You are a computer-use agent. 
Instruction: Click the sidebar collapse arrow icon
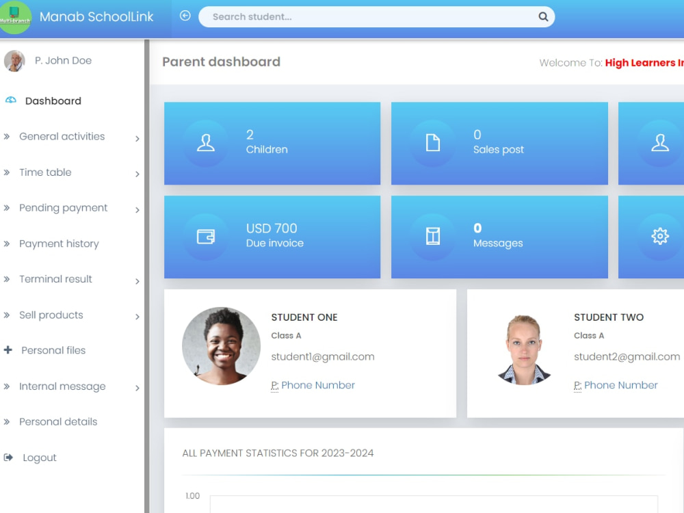[x=185, y=16]
